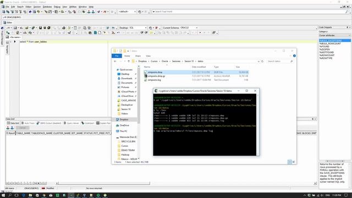Screen dimensions: 352x198
Task: Open the File menu in Toad
Action: pos(7,7)
